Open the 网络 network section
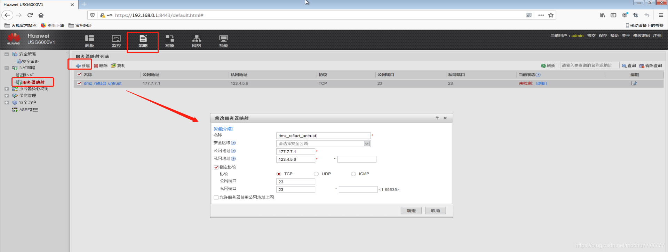 pyautogui.click(x=197, y=41)
